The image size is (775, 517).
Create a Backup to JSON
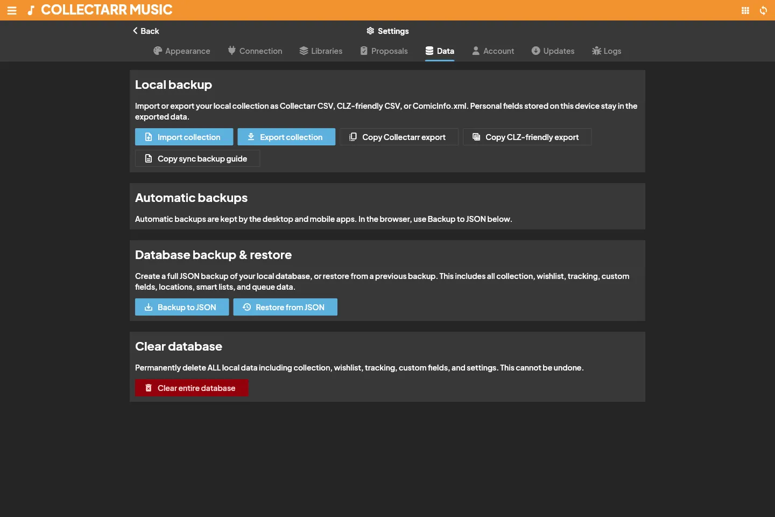[182, 307]
